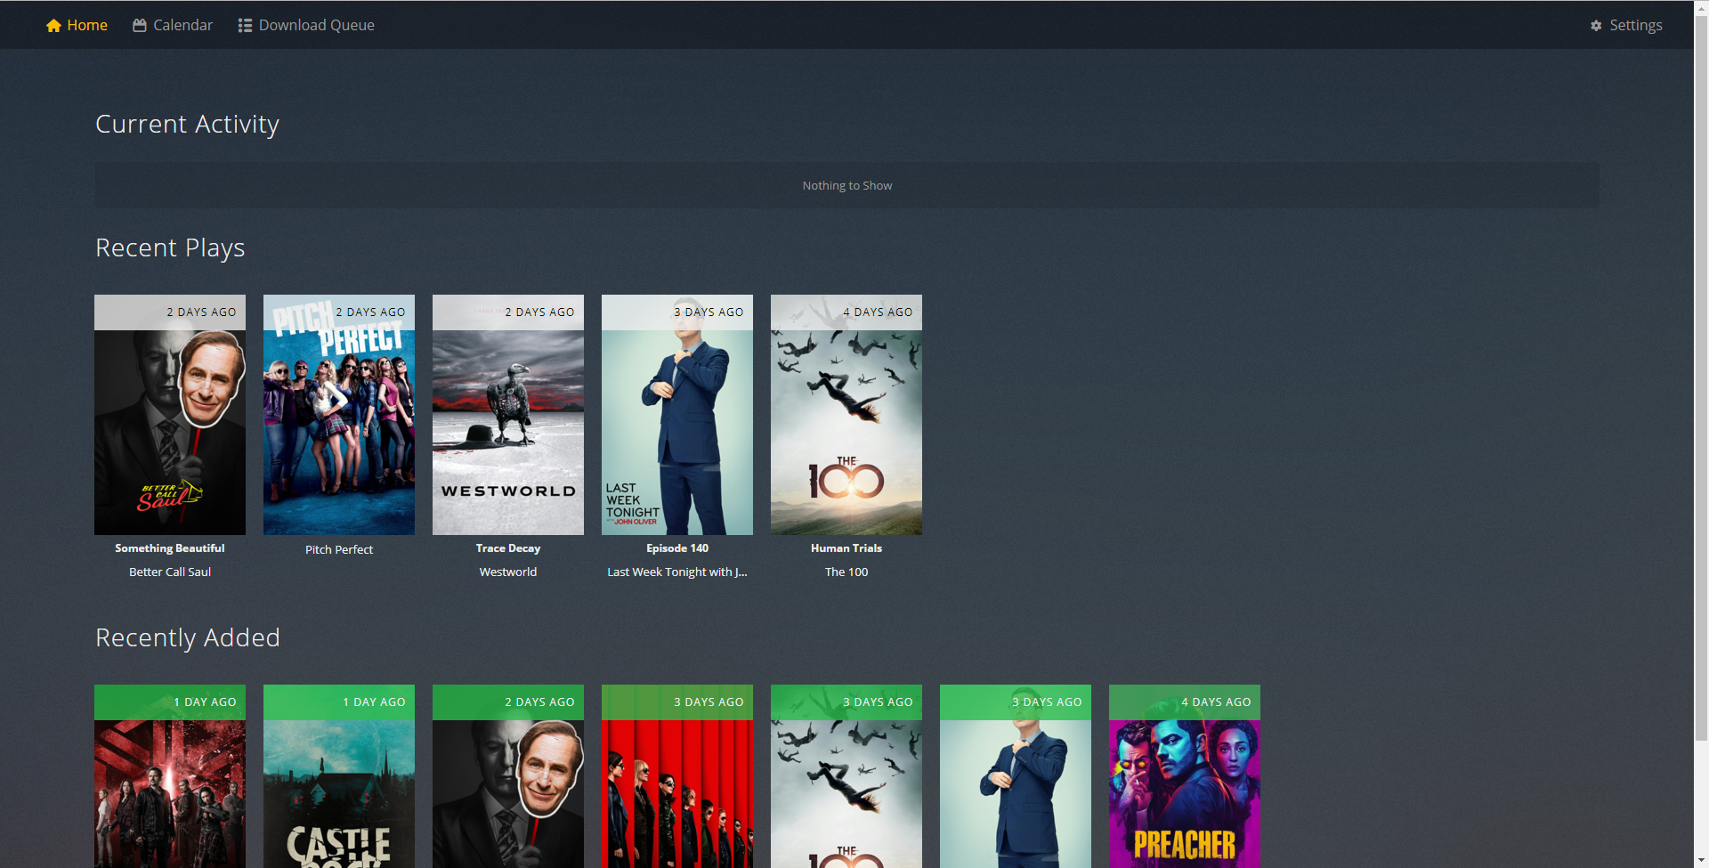The width and height of the screenshot is (1709, 868).
Task: Click the Home house icon
Action: pos(53,26)
